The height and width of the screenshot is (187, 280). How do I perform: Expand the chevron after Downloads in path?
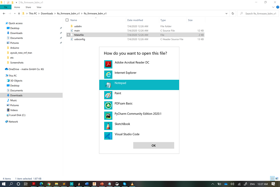click(x=55, y=14)
